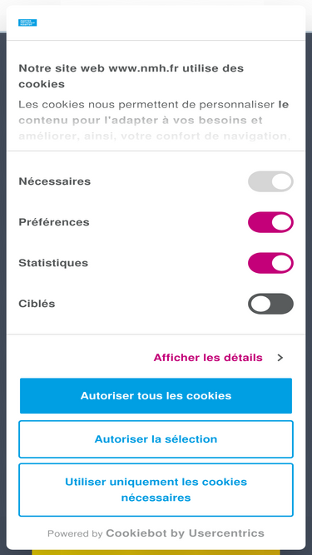Click the Préférences category label
The height and width of the screenshot is (555, 312).
[54, 222]
